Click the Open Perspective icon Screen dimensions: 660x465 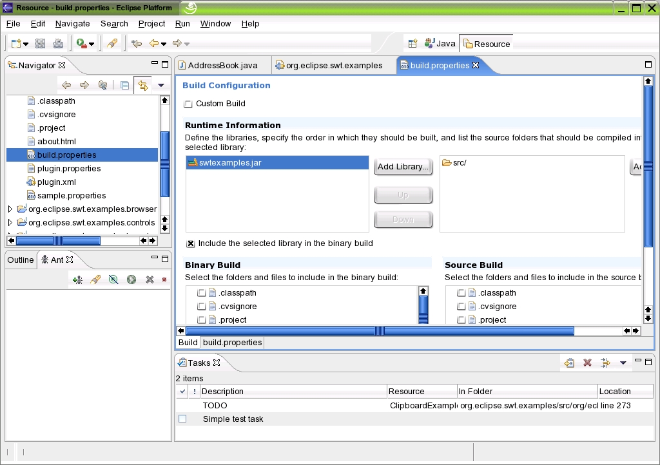tap(413, 44)
